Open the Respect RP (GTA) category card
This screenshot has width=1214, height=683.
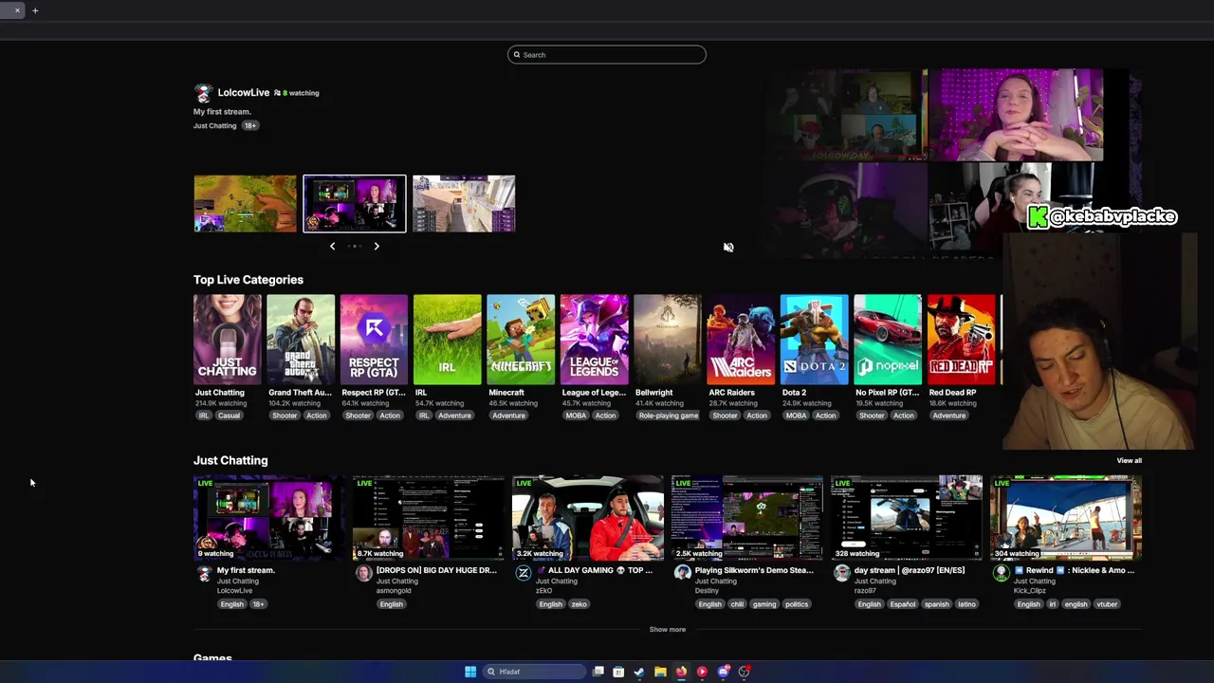pos(374,340)
